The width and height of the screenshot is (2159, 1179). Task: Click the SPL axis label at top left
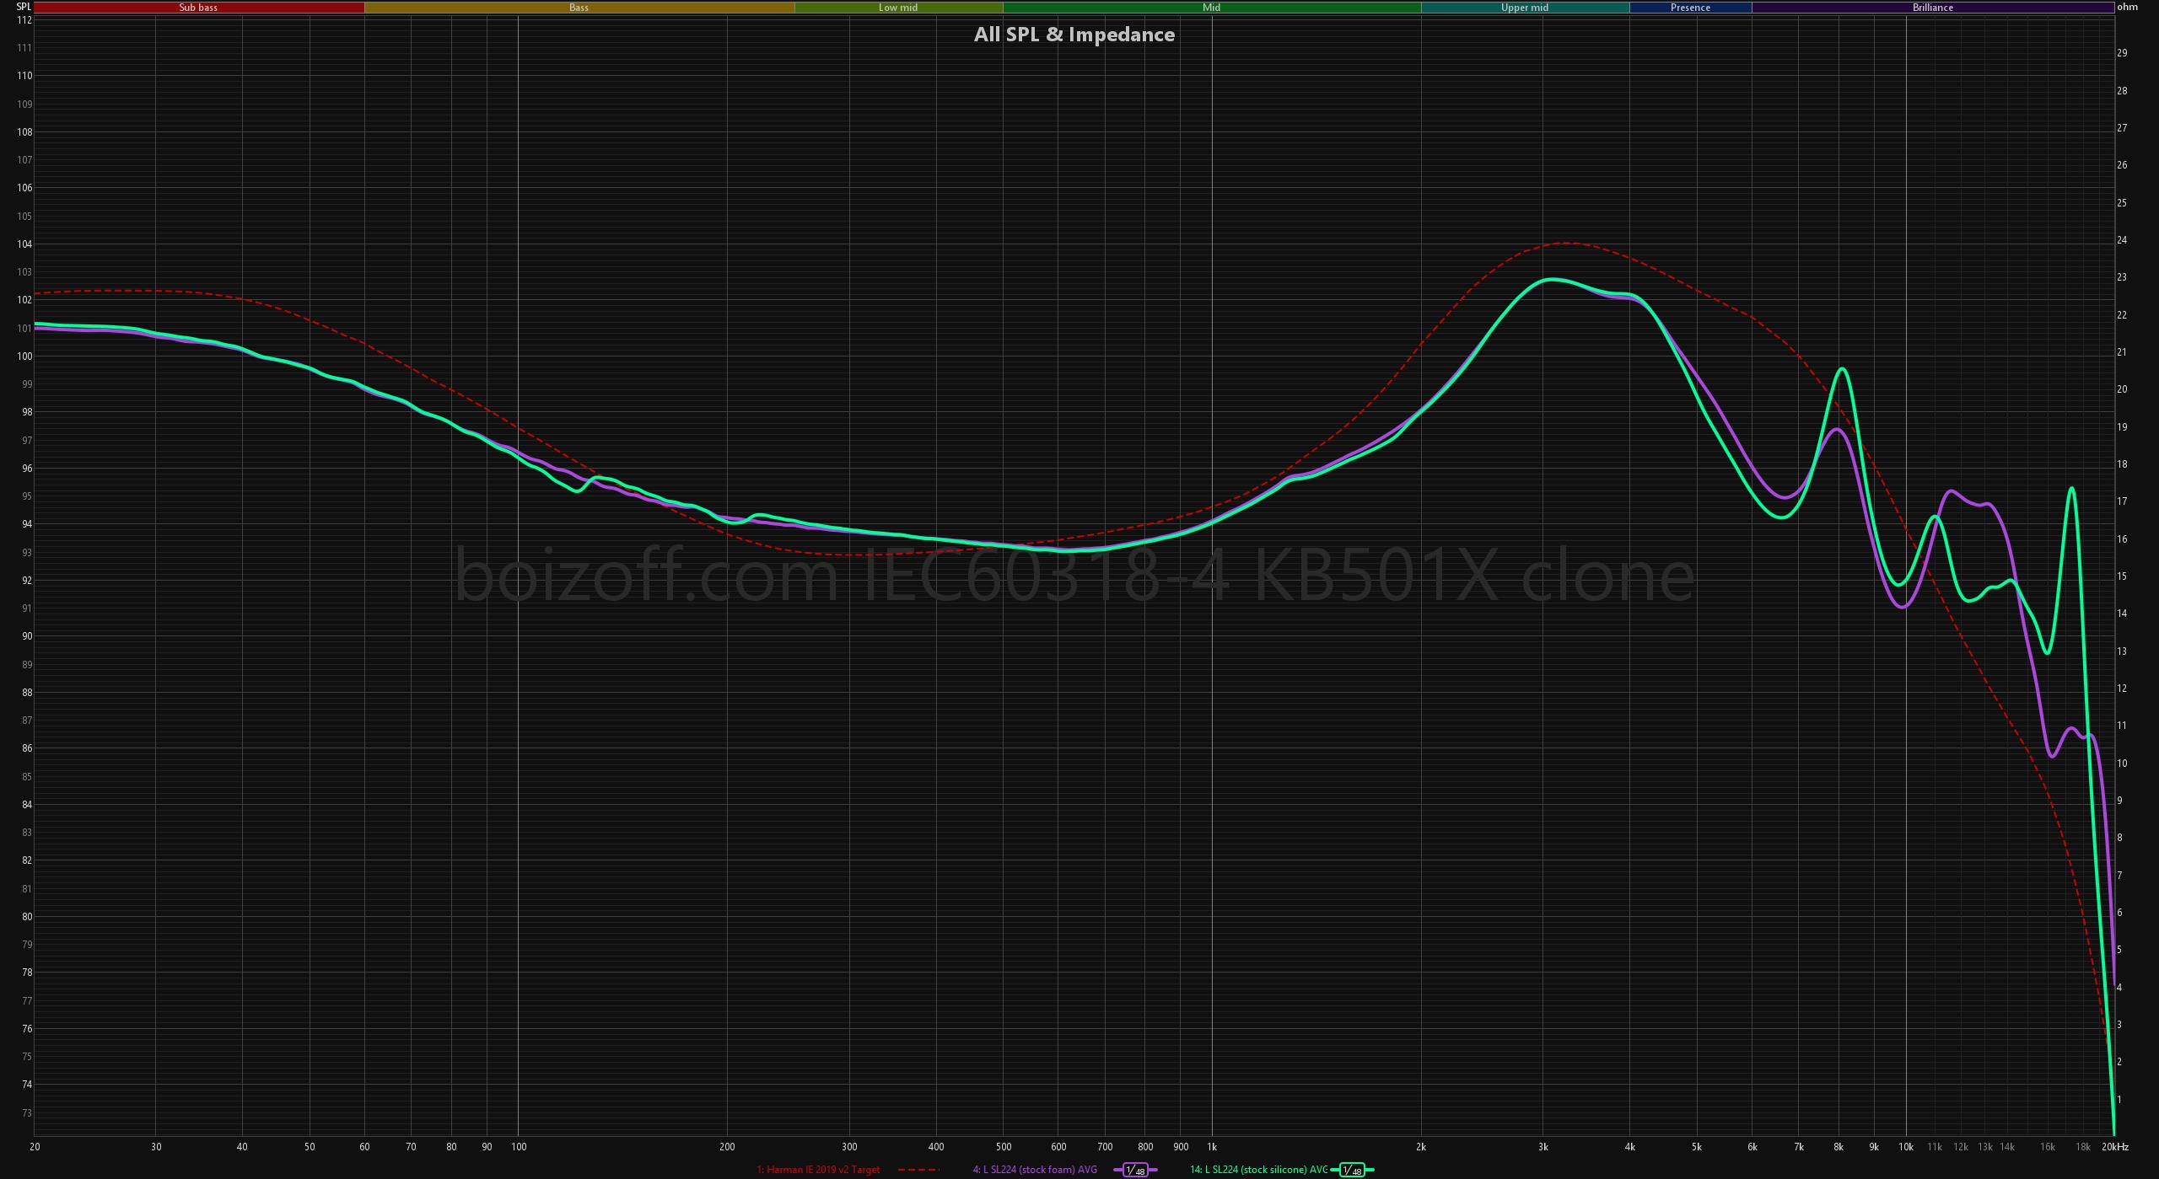tap(24, 7)
